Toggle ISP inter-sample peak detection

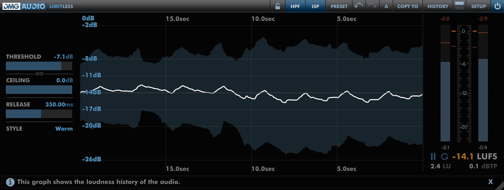pyautogui.click(x=315, y=6)
